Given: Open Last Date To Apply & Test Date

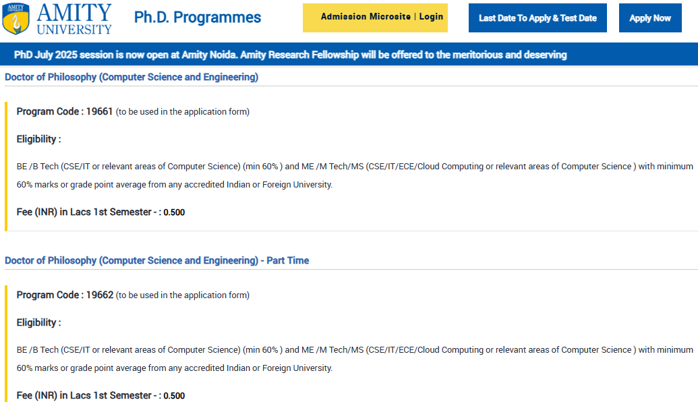Looking at the screenshot, I should (537, 18).
